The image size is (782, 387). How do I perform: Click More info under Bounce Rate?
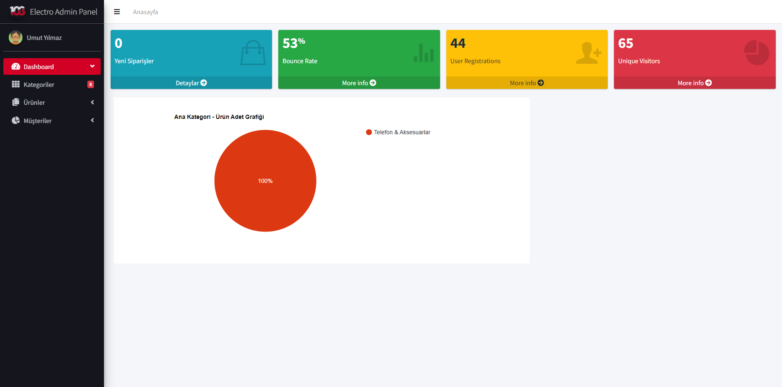tap(359, 83)
